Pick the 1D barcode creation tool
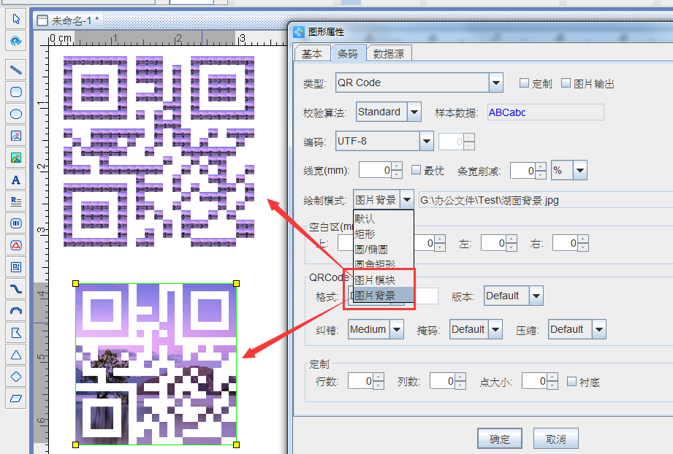This screenshot has width=673, height=454. (15, 223)
